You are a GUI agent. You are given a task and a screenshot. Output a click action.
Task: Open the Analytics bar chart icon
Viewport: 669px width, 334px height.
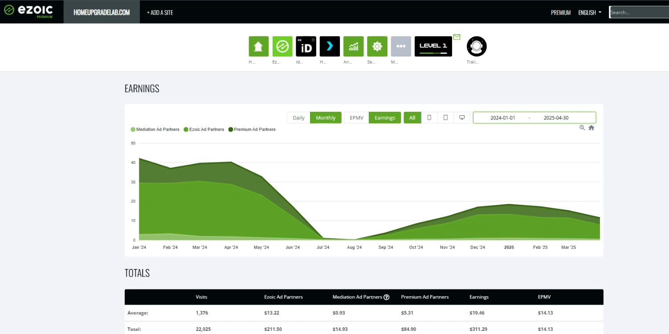point(353,46)
